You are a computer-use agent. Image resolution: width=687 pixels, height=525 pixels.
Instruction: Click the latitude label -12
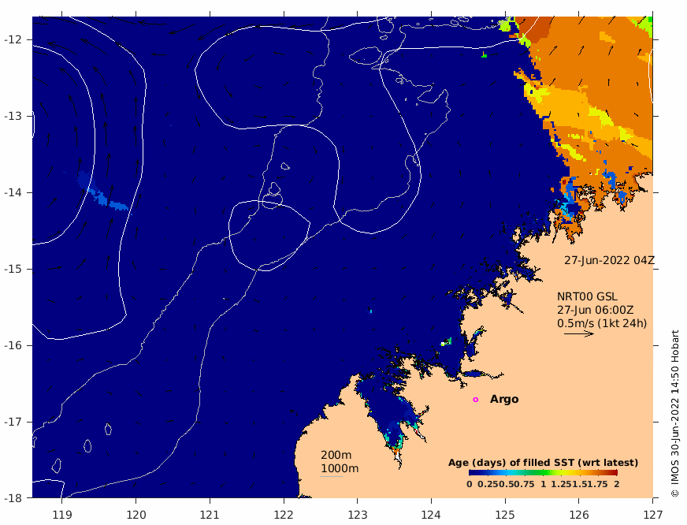coord(13,40)
